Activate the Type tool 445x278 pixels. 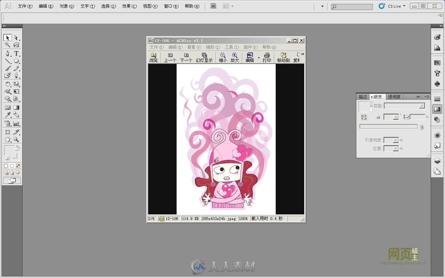click(x=16, y=54)
